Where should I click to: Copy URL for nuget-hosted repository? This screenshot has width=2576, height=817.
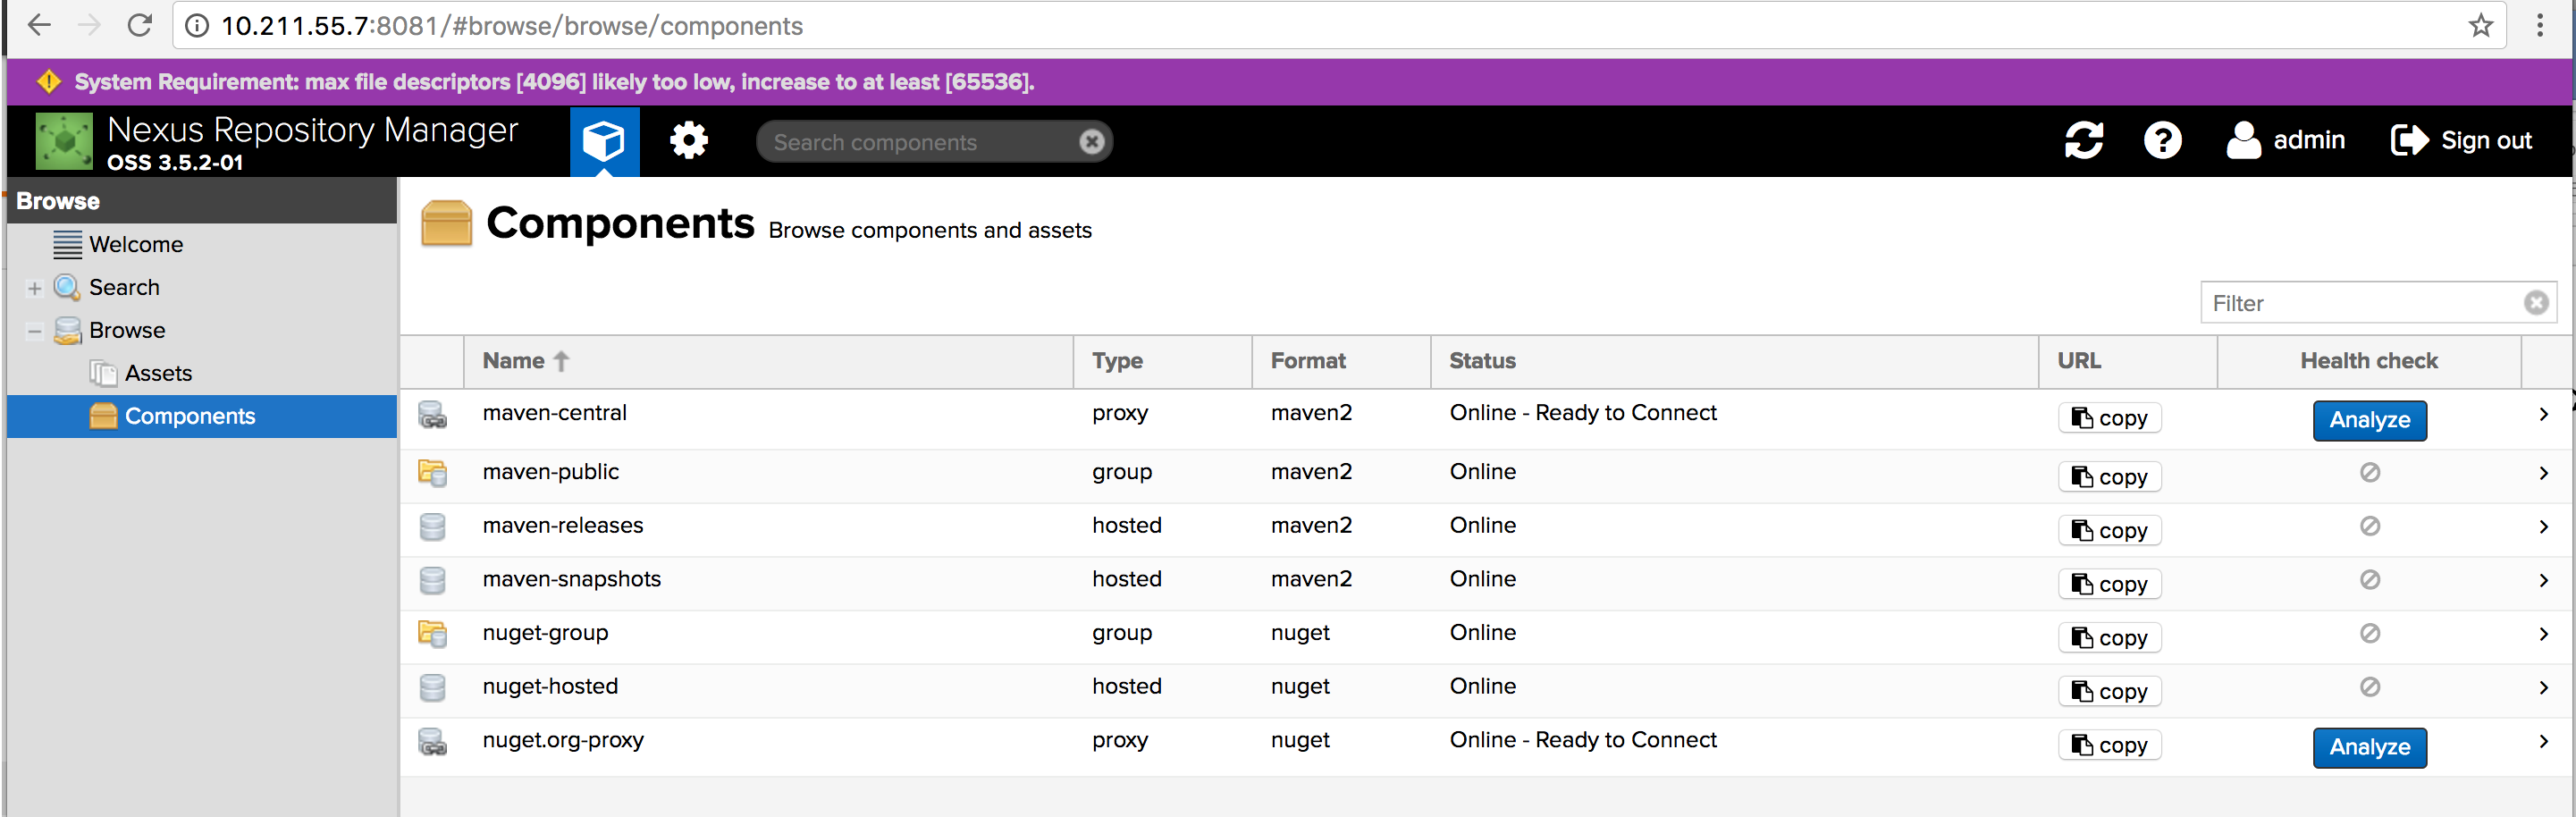(2109, 692)
